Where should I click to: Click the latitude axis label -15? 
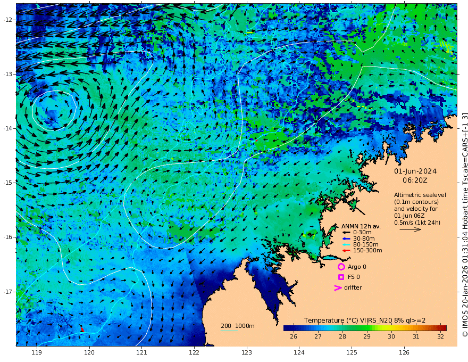point(8,183)
